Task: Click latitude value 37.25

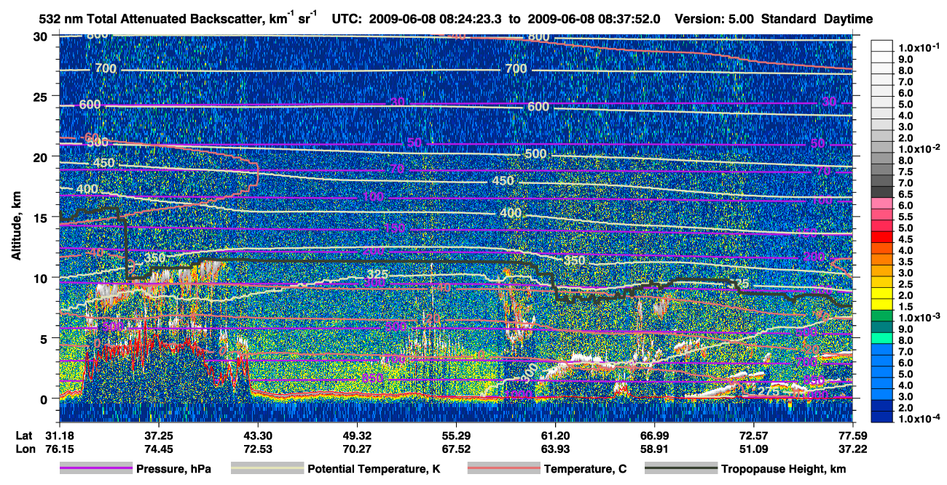Action: tap(158, 435)
